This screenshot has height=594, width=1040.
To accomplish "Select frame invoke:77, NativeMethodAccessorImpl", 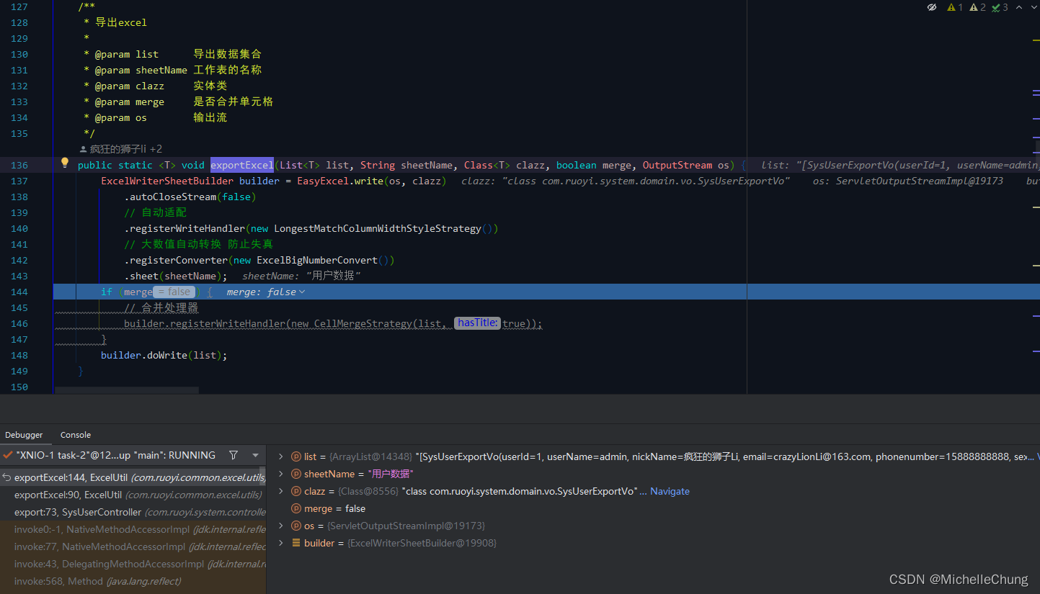I will point(133,546).
